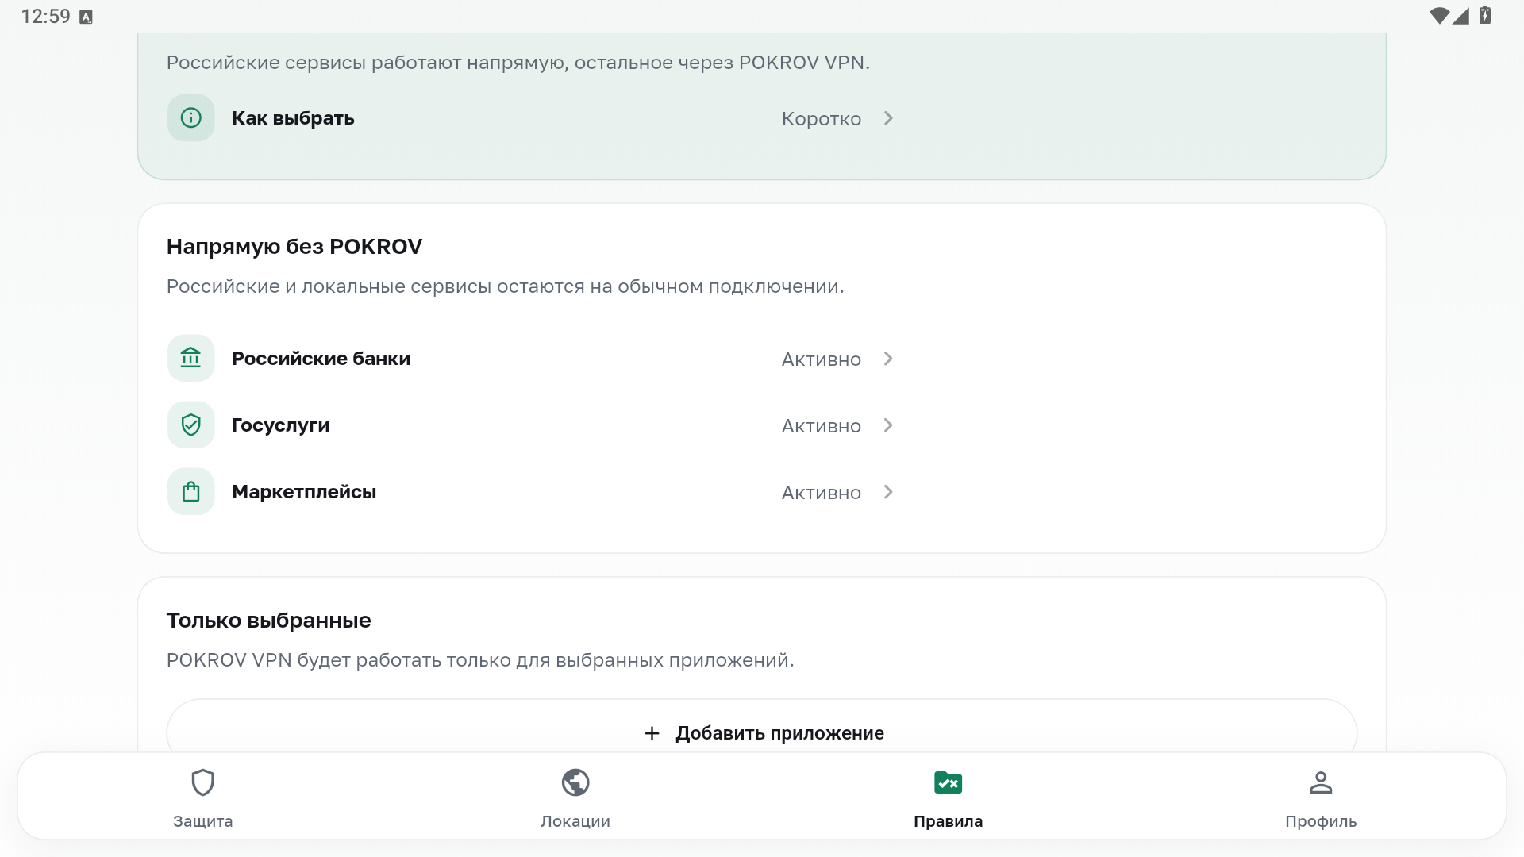This screenshot has height=857, width=1524.
Task: Expand the chevron next to Коротко
Action: point(888,118)
